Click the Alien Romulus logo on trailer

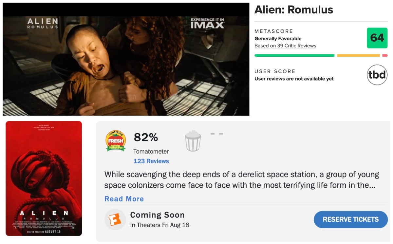[43, 23]
